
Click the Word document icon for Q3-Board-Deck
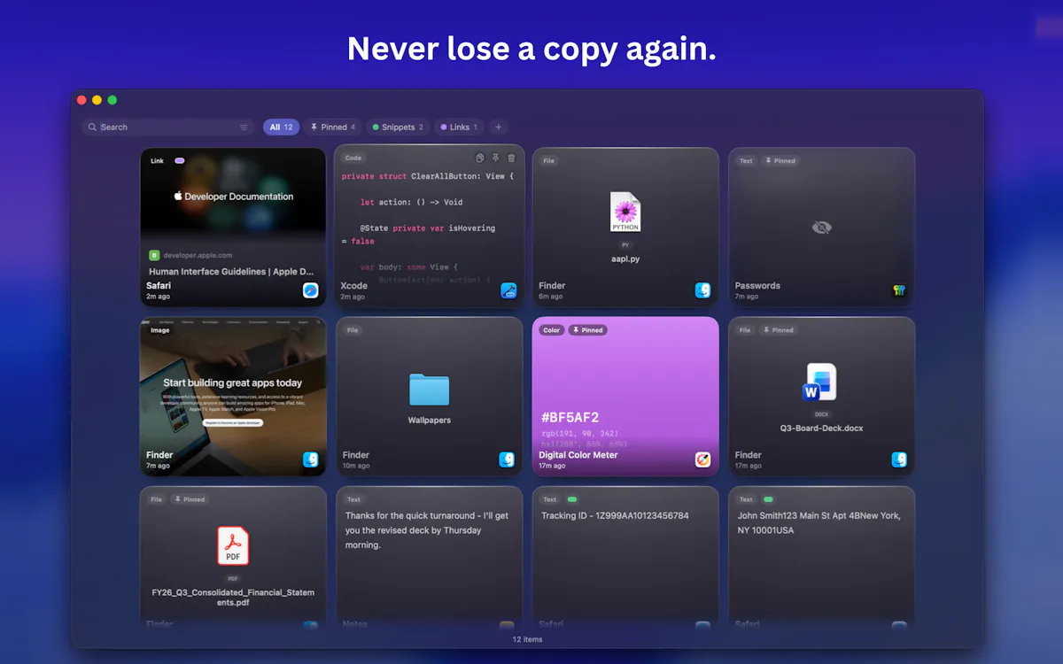tap(819, 382)
